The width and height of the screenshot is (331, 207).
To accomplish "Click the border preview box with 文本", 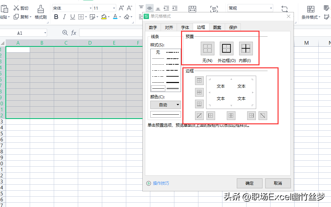I will [231, 92].
